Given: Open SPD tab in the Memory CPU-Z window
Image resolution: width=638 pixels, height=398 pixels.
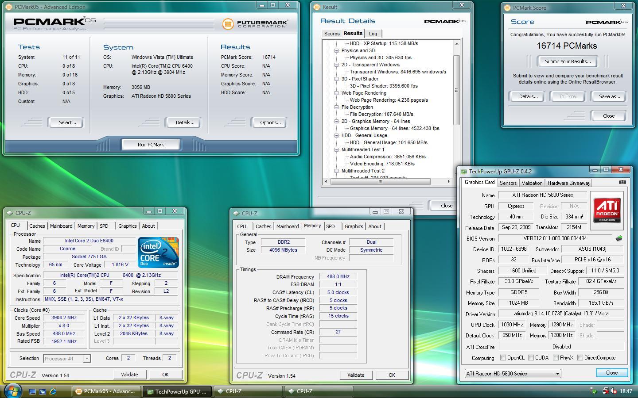Looking at the screenshot, I should point(331,226).
